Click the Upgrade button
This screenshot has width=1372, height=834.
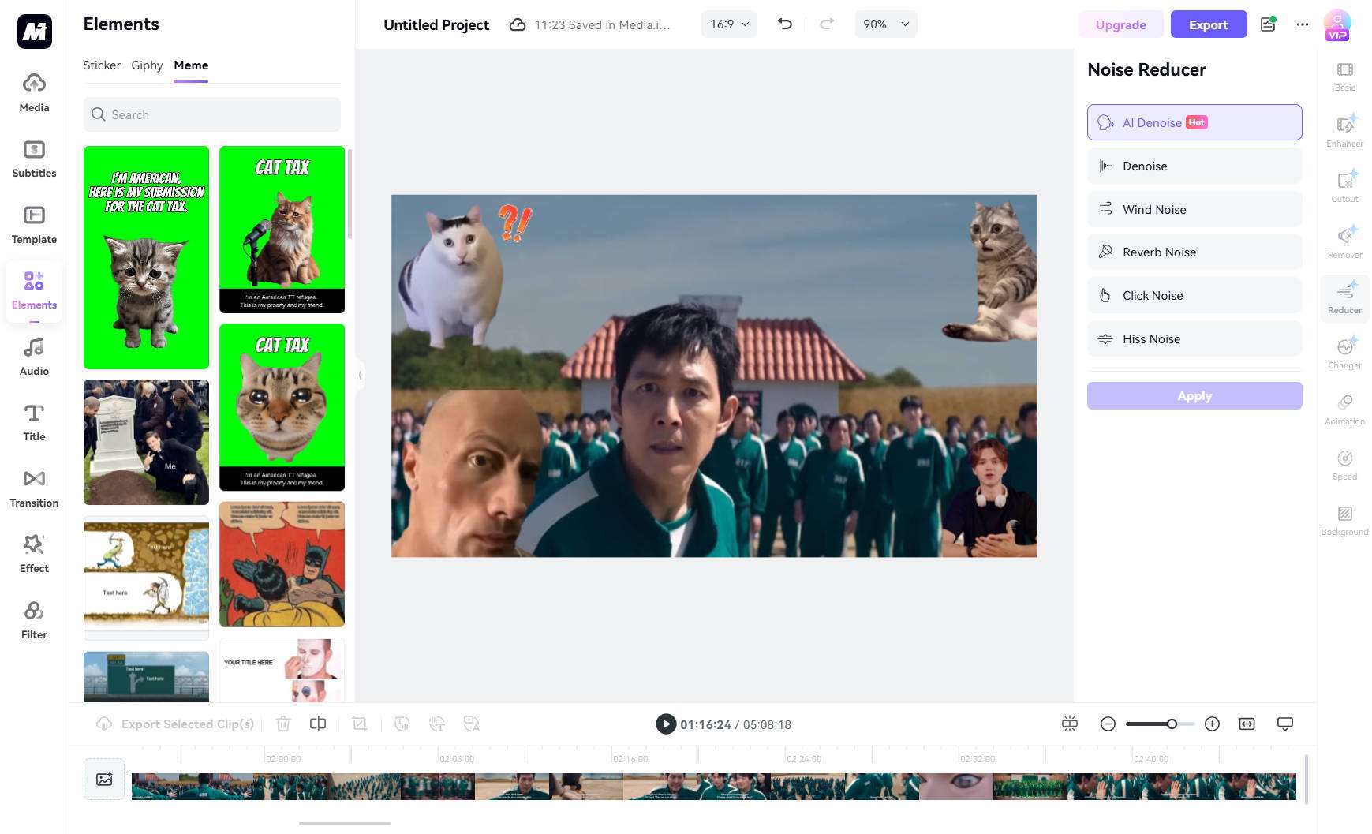point(1120,24)
